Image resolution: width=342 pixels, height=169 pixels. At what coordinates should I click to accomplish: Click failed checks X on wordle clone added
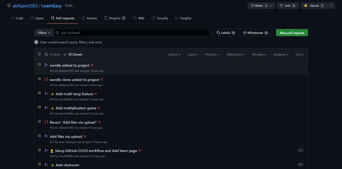[102, 79]
